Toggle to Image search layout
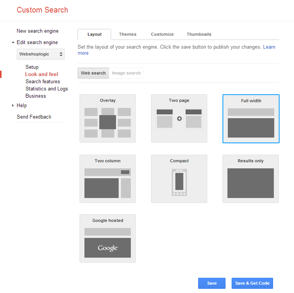This screenshot has height=293, width=294. pyautogui.click(x=126, y=73)
